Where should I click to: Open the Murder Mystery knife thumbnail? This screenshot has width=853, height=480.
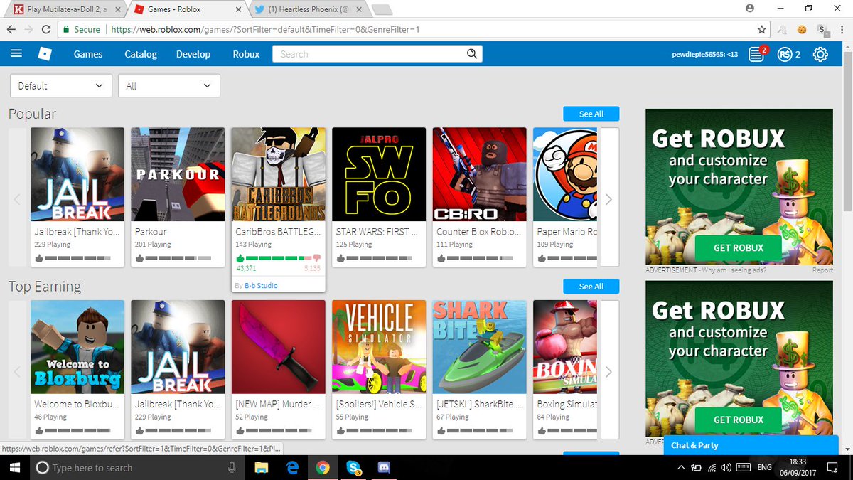click(x=279, y=347)
